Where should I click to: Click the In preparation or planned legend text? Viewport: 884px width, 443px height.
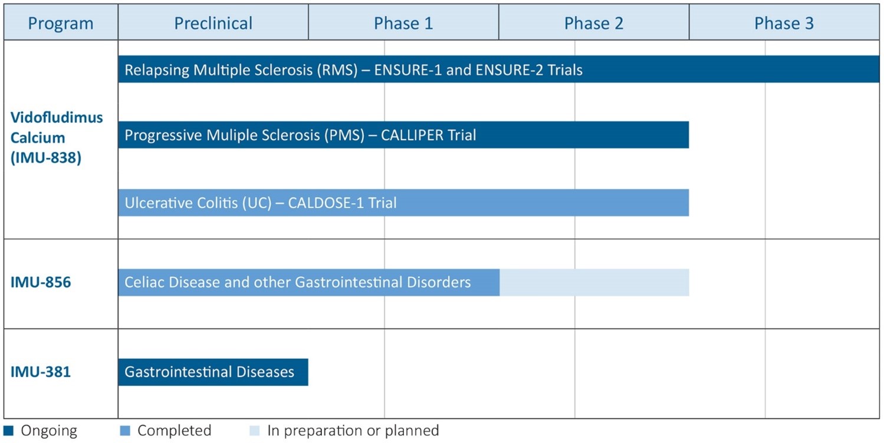click(x=353, y=431)
